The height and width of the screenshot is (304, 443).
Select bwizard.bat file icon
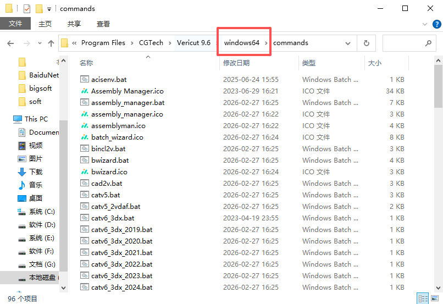point(85,160)
